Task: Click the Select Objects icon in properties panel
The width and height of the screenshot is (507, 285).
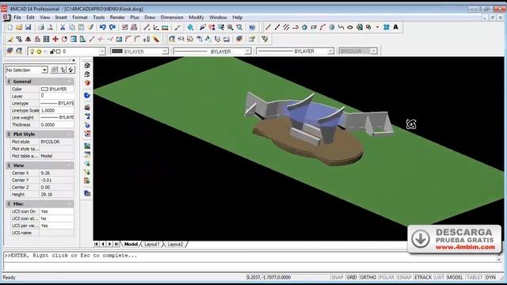Action: pyautogui.click(x=63, y=70)
